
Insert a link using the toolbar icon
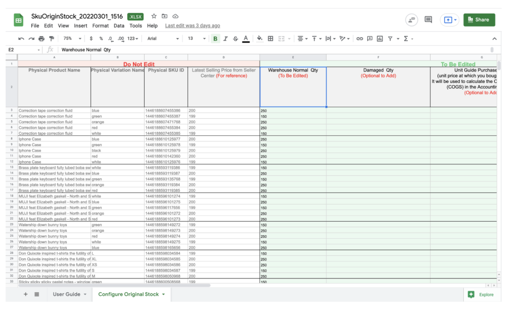(359, 38)
